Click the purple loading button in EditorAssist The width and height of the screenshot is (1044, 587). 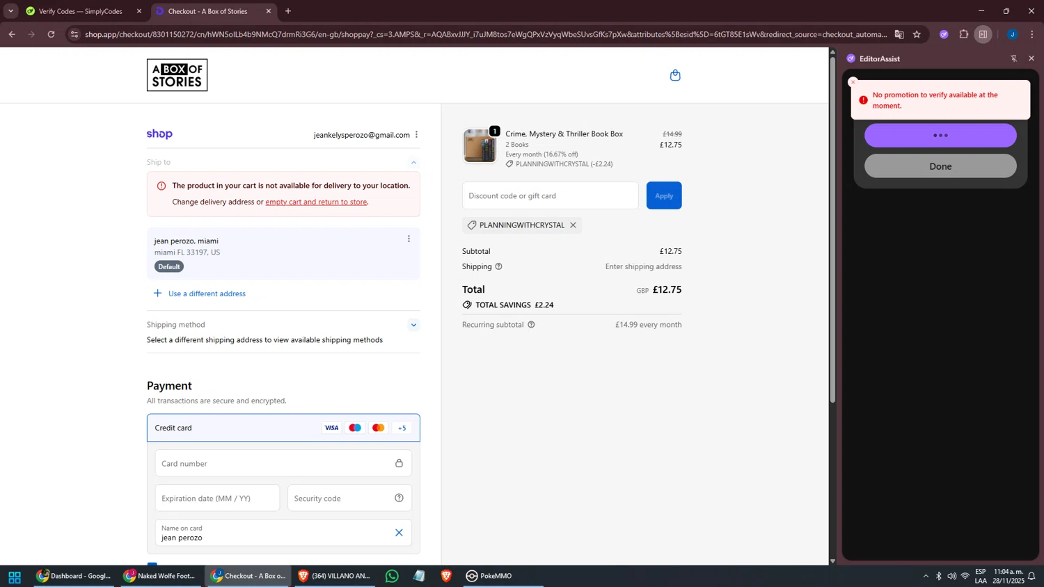[x=940, y=136]
